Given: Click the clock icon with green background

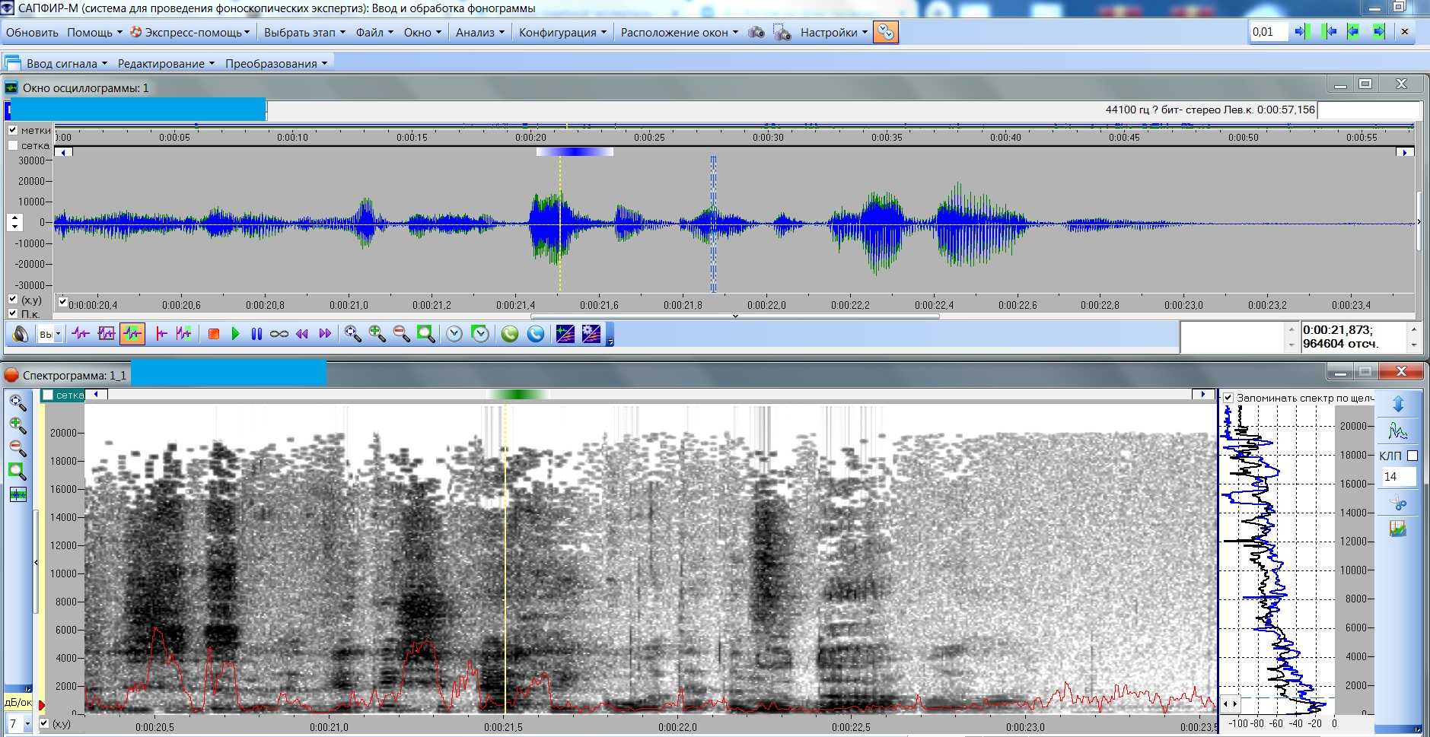Looking at the screenshot, I should coord(480,334).
